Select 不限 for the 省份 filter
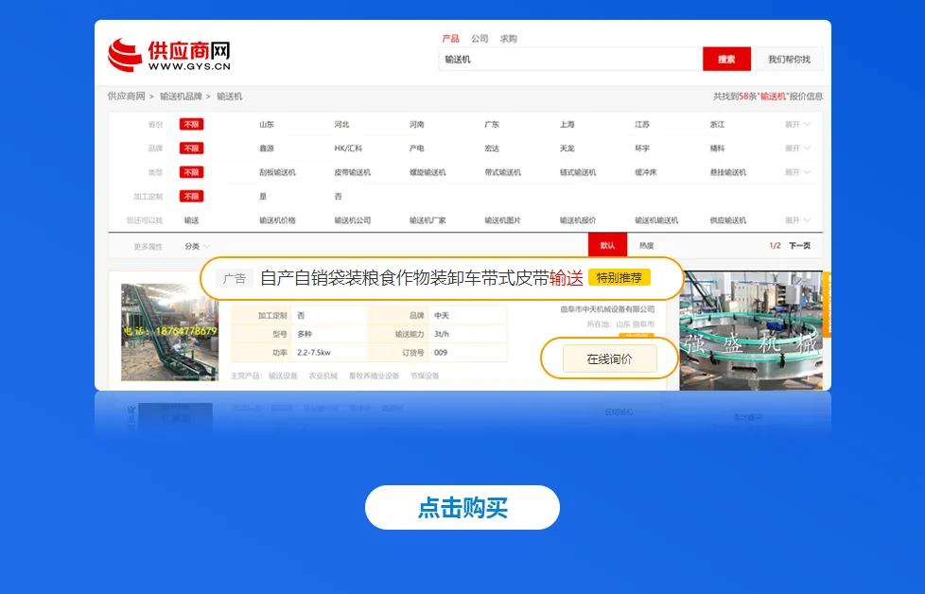The height and width of the screenshot is (594, 925). (191, 125)
